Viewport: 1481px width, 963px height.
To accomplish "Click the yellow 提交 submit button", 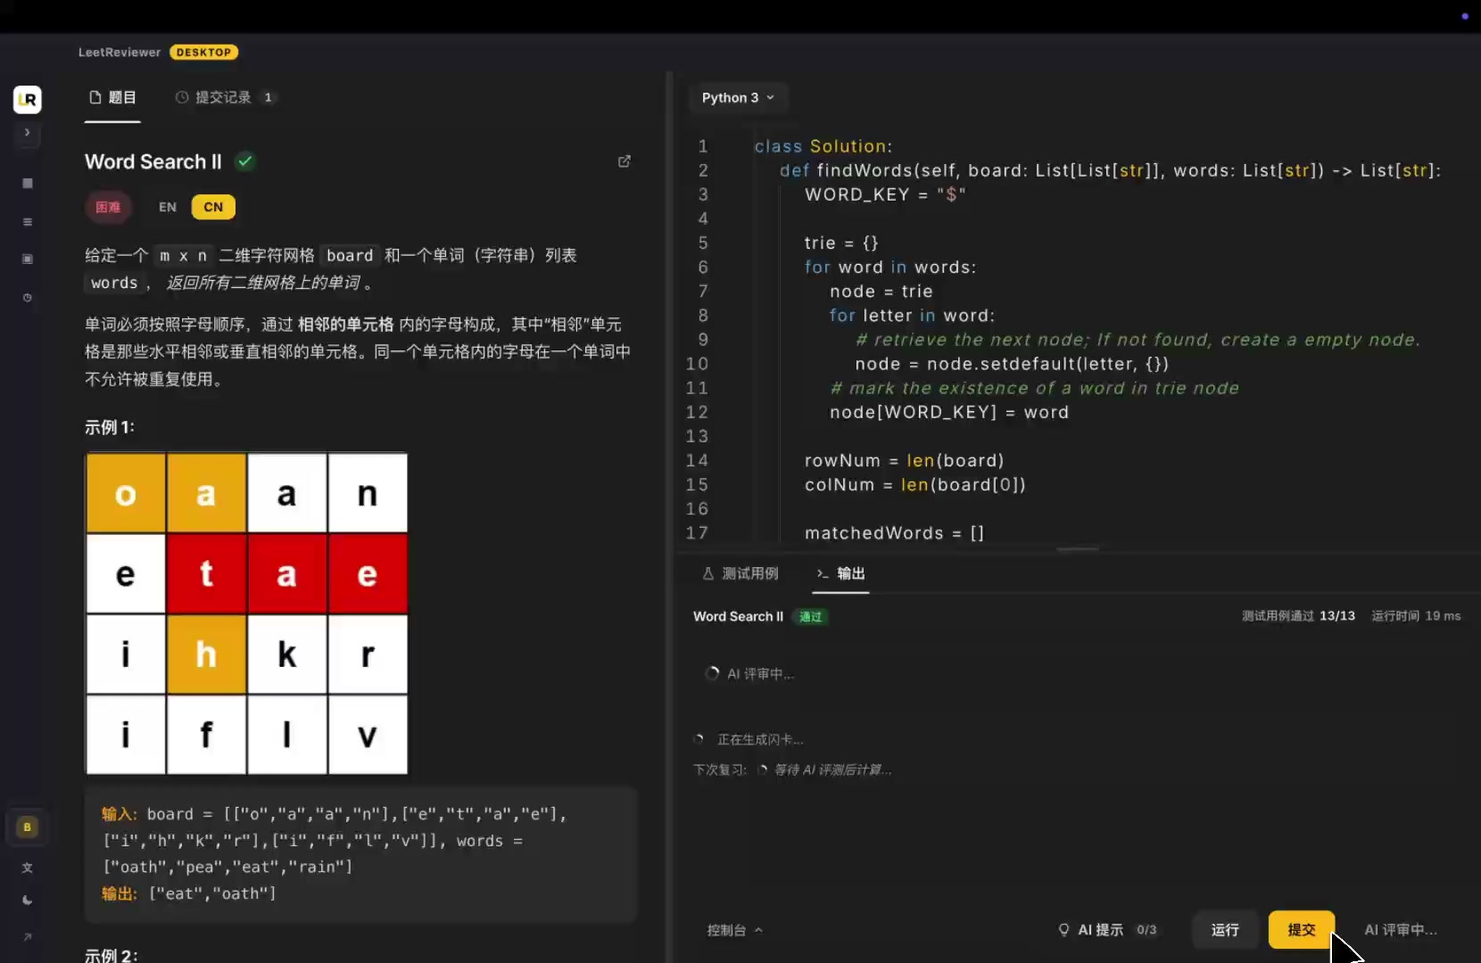I will pos(1301,930).
